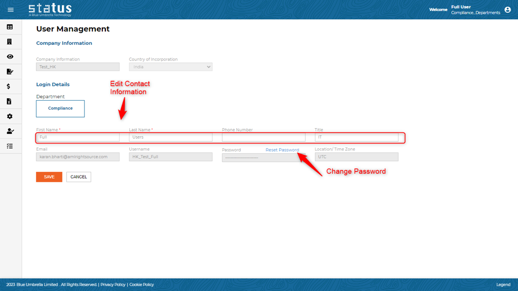Screen dimensions: 518x291
Task: Click the Legend link in footer
Action: [x=503, y=285]
